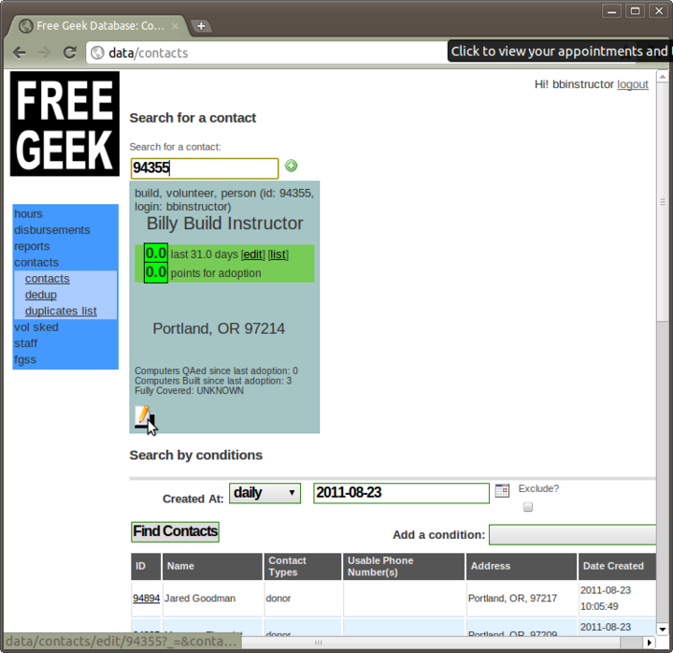The height and width of the screenshot is (653, 673).
Task: Click the edit contact pencil icon
Action: click(x=142, y=416)
